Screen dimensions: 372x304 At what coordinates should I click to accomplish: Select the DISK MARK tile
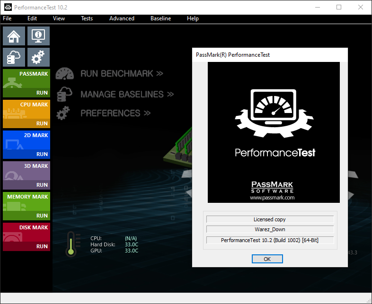tap(27, 232)
